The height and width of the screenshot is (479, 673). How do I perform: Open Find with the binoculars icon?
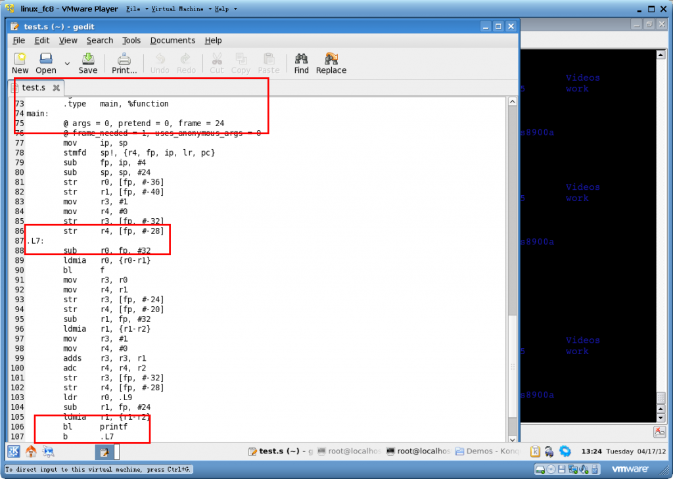pos(302,63)
